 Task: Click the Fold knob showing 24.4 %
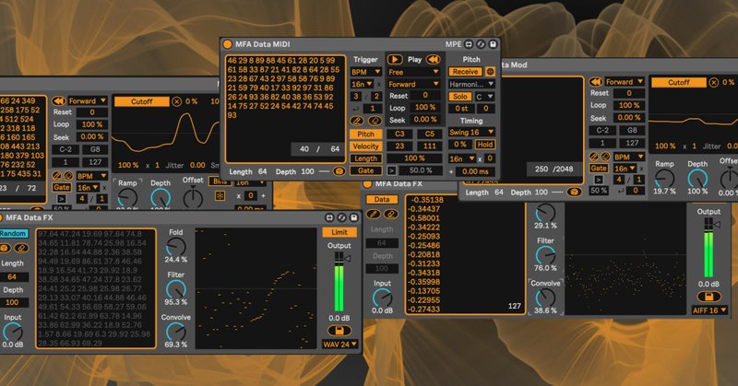(176, 246)
